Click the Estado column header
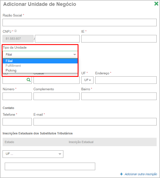Screen dimensions: 160x178 9,142
